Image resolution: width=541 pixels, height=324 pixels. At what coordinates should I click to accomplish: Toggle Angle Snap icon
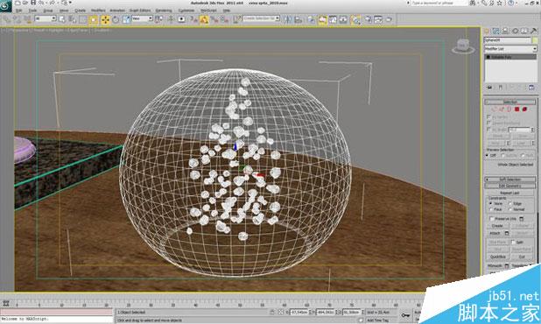204,19
